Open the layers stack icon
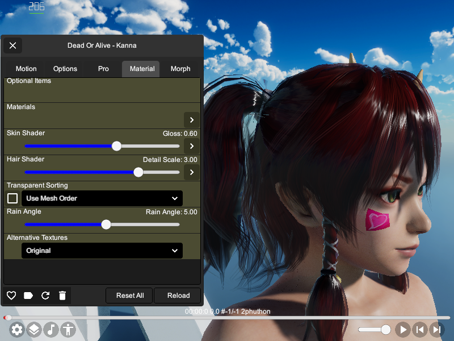Image resolution: width=454 pixels, height=341 pixels. (34, 330)
